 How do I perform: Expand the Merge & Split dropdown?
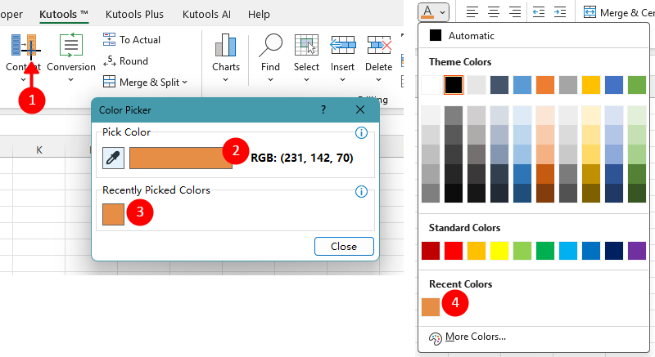click(185, 83)
